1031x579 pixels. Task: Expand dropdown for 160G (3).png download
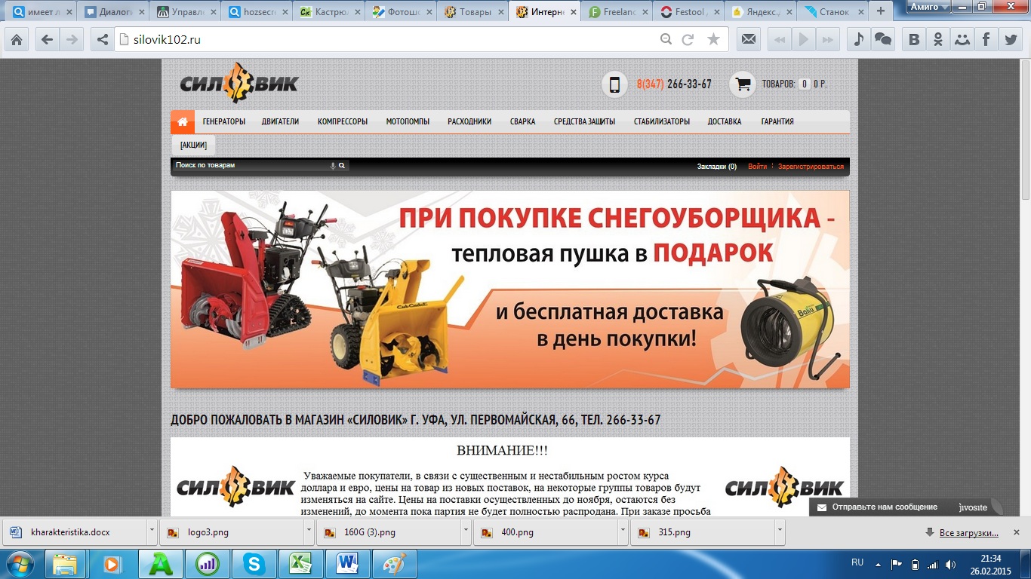coord(466,532)
